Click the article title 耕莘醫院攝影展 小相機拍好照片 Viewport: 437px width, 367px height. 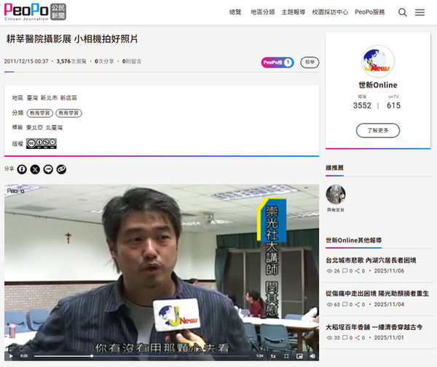[72, 39]
